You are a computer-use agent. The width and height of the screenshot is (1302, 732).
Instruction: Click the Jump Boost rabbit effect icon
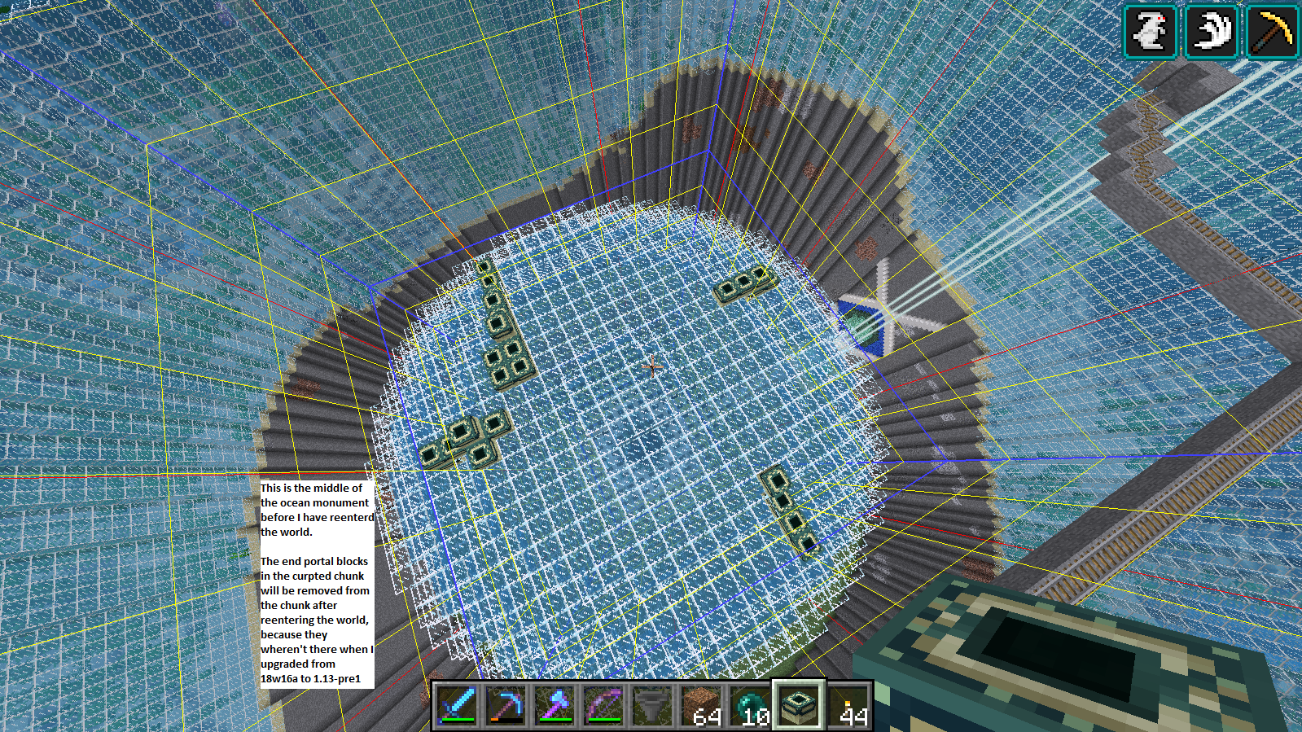coord(1150,32)
